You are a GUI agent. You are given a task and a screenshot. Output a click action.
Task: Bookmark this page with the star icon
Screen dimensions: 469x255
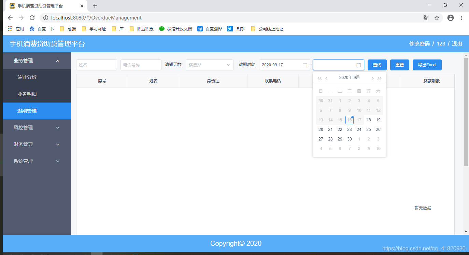pyautogui.click(x=437, y=18)
